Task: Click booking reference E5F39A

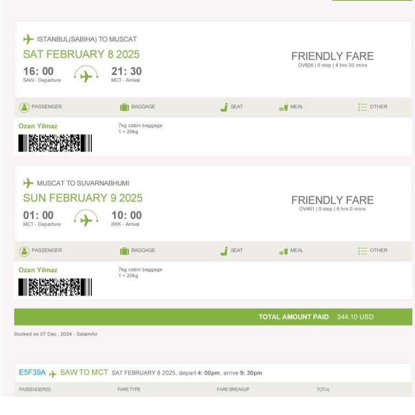Action: (x=32, y=372)
